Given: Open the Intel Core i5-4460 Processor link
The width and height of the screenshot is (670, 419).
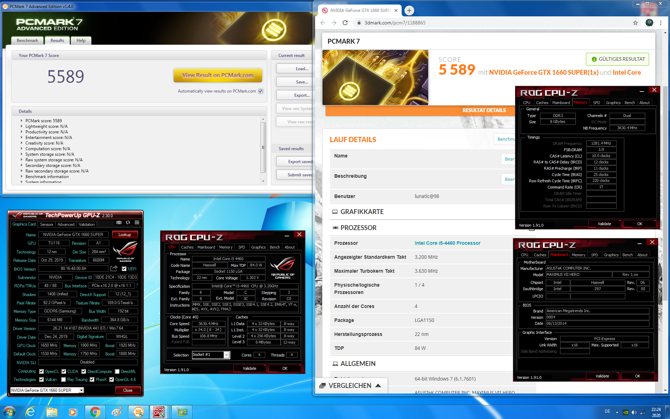Looking at the screenshot, I should point(447,243).
